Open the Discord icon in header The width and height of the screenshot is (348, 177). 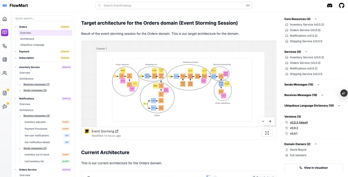(330, 5)
